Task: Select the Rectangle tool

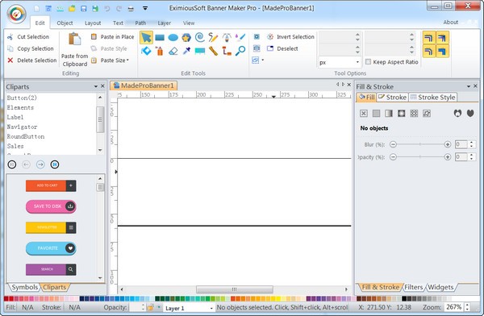Action: [x=160, y=38]
